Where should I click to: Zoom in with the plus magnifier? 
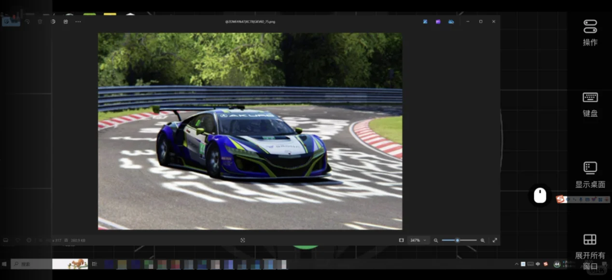tap(482, 240)
